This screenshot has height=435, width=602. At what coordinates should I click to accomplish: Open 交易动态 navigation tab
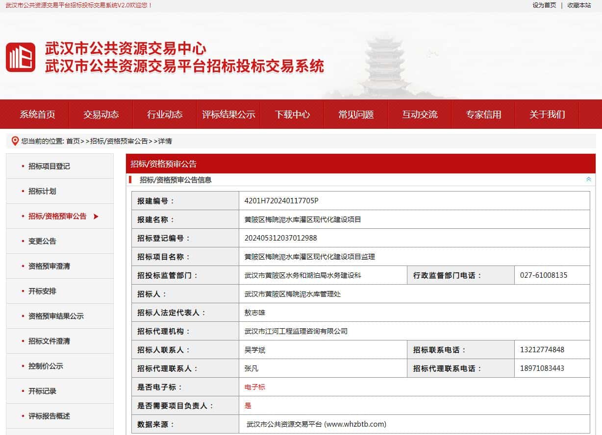(101, 115)
